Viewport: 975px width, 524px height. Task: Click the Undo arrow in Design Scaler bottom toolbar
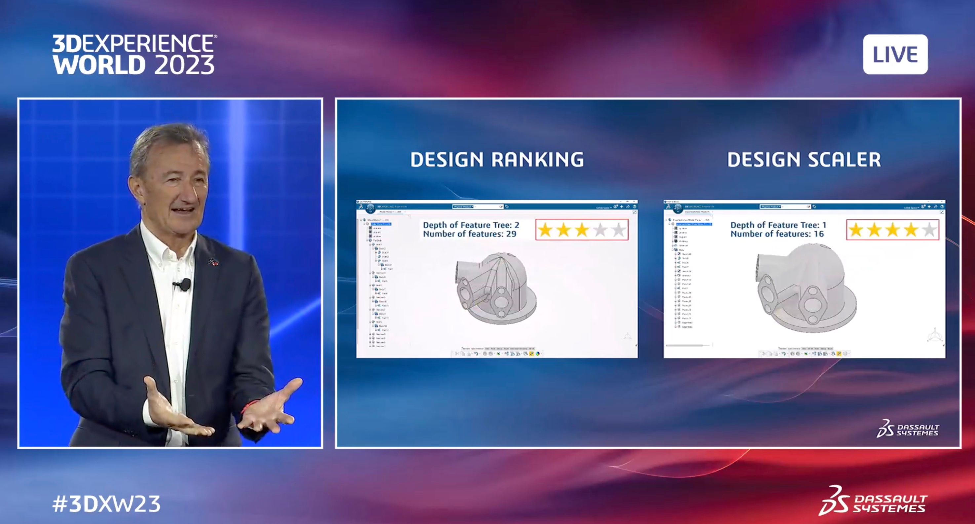784,354
